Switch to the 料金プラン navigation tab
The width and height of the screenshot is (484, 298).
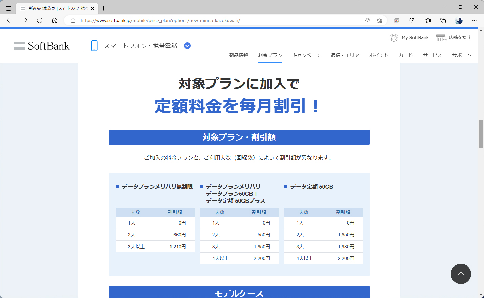click(x=270, y=55)
